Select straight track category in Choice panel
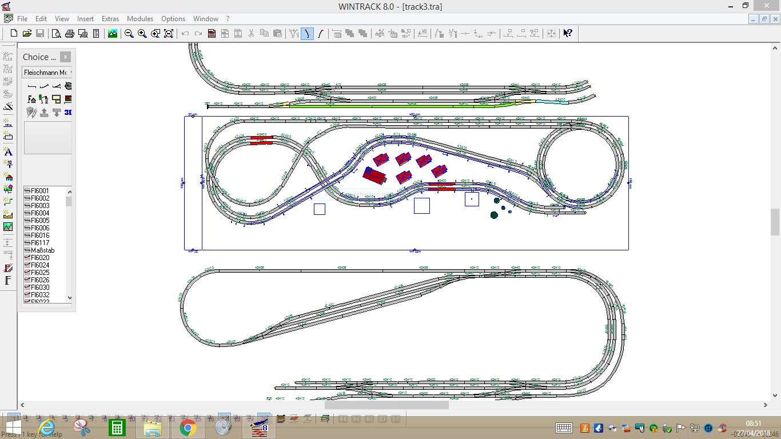Viewport: 781px width, 439px height. (x=32, y=86)
